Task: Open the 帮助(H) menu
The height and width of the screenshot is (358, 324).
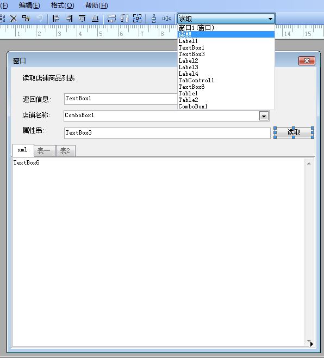Action: (x=97, y=5)
